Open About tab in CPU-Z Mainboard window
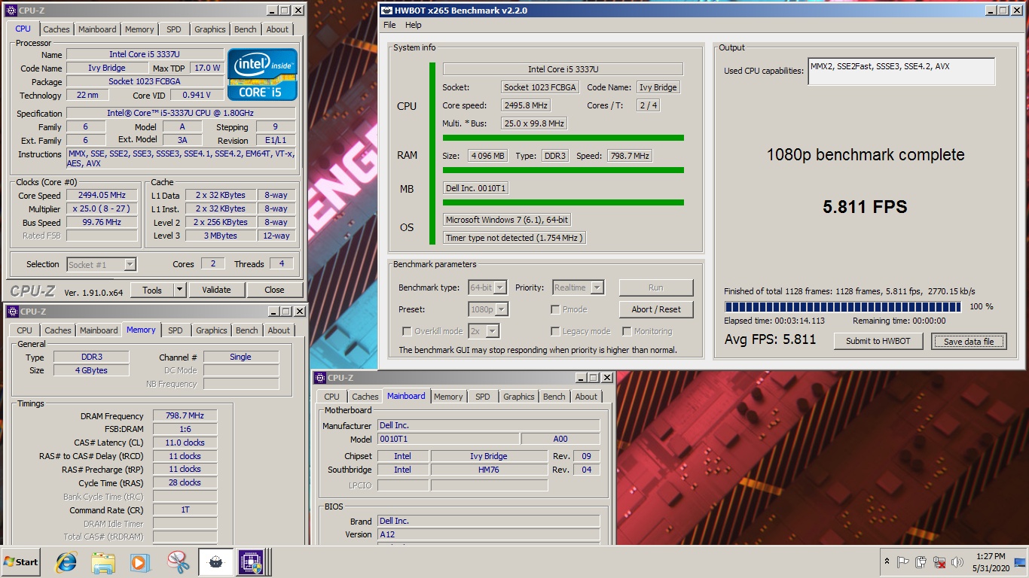 (587, 397)
